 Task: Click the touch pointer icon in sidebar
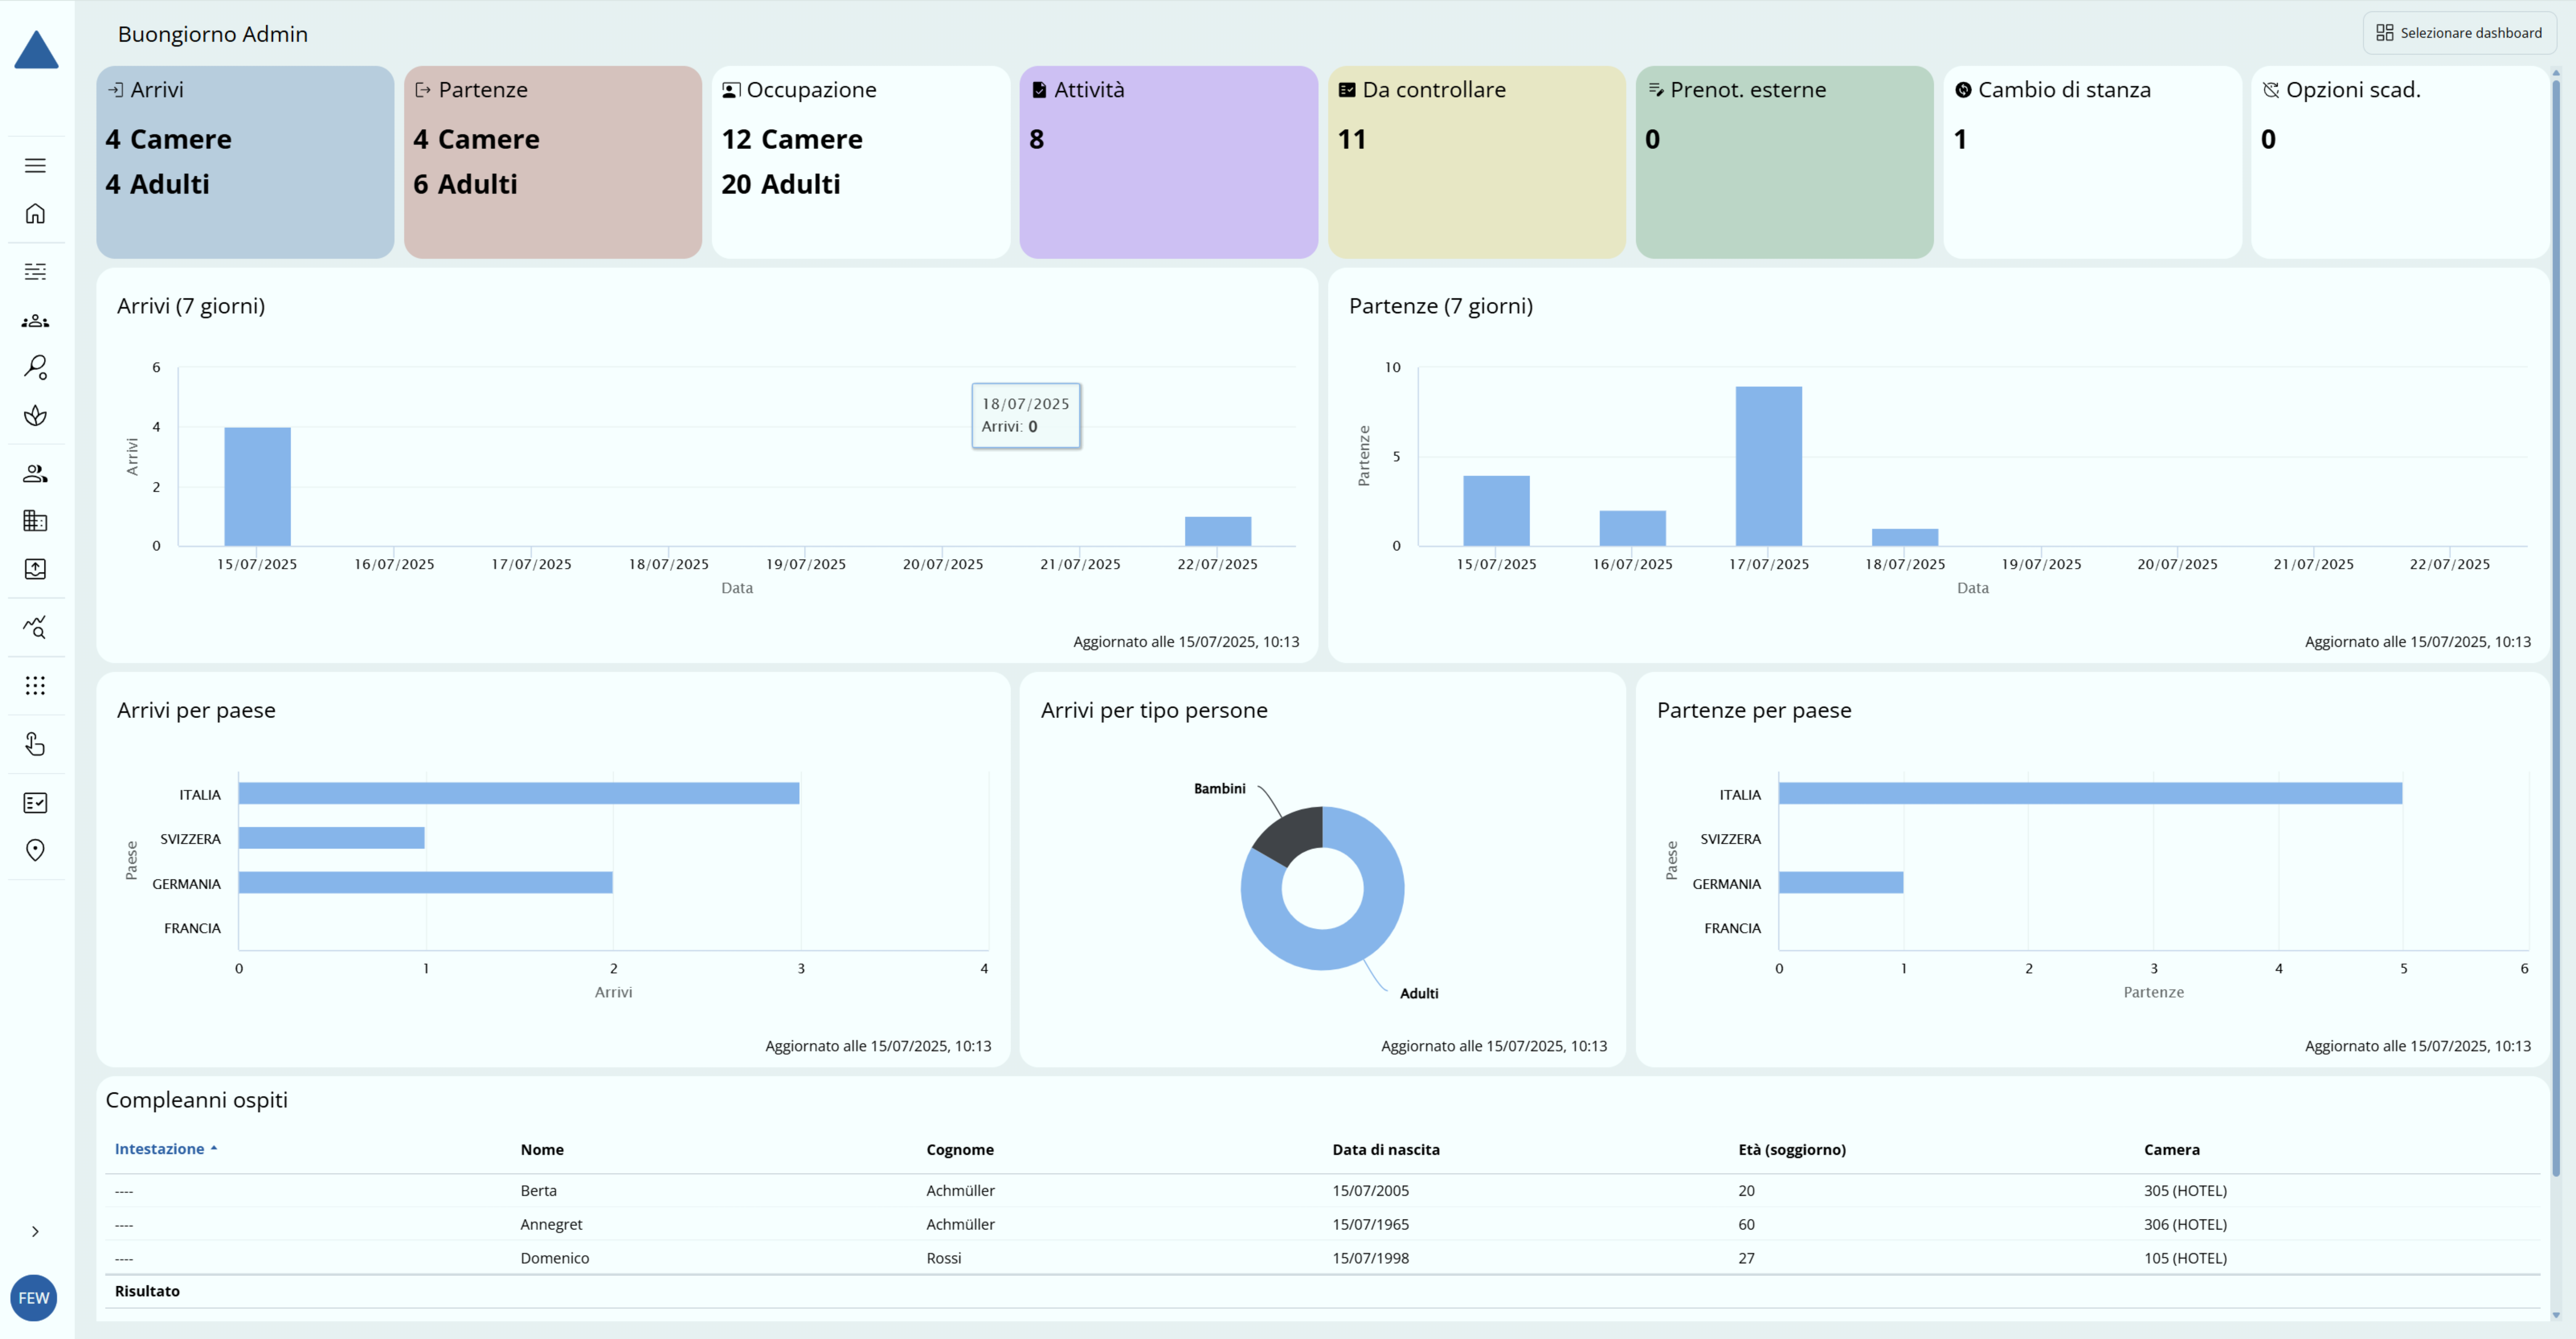pyautogui.click(x=35, y=744)
